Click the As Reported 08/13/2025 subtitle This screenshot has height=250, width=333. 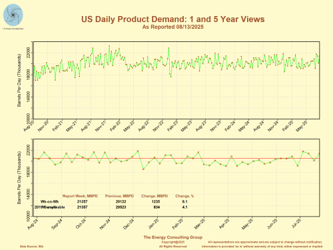(x=172, y=27)
